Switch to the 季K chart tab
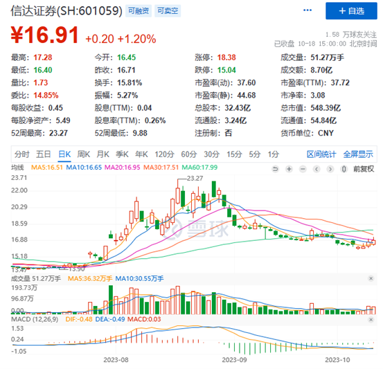 122,154
